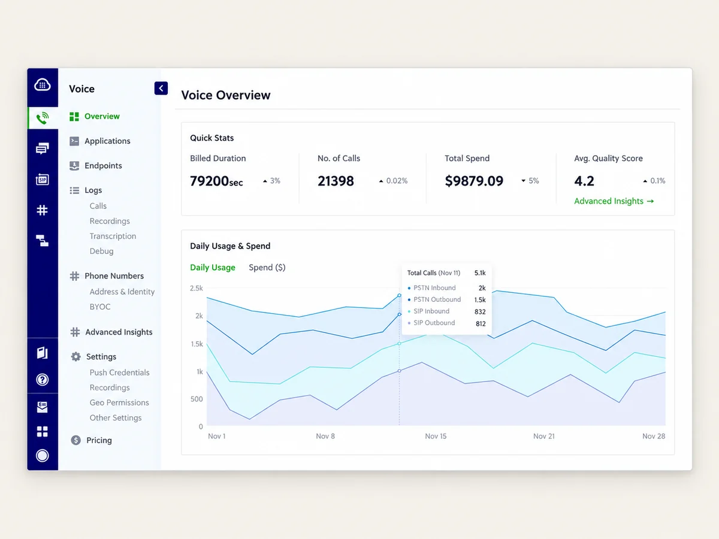Switch to Daily Usage tab
The height and width of the screenshot is (539, 719).
click(213, 268)
